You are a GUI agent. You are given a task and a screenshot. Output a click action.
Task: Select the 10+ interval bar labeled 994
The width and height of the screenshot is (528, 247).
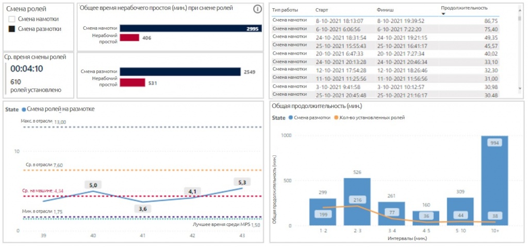pos(494,181)
